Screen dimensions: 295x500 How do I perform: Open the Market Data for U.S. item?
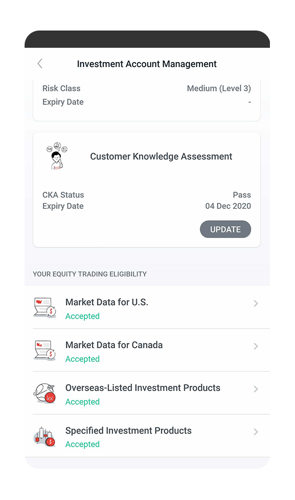click(x=151, y=307)
